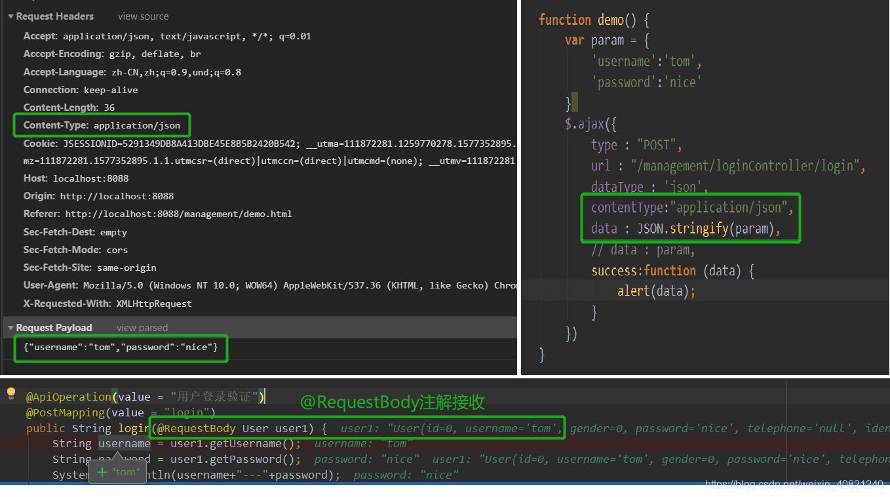Click the @ApiOperation annotation line
This screenshot has height=497, width=890.
point(145,397)
